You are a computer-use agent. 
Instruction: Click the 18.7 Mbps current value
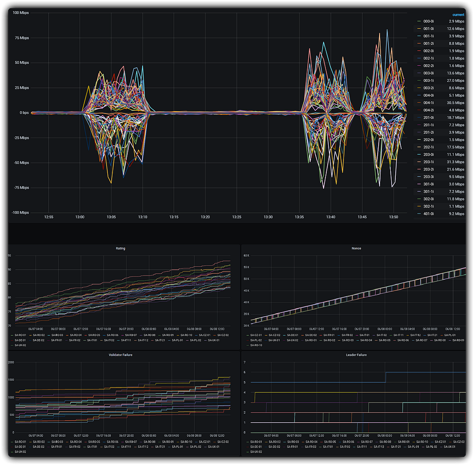pos(455,118)
